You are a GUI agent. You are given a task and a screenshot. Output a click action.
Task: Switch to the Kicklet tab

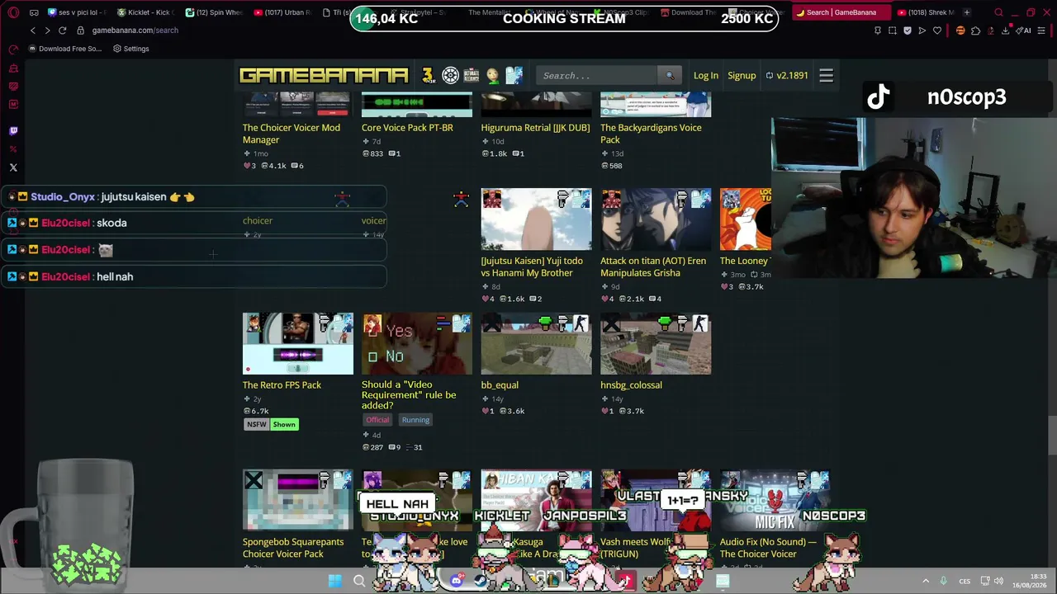pos(145,12)
